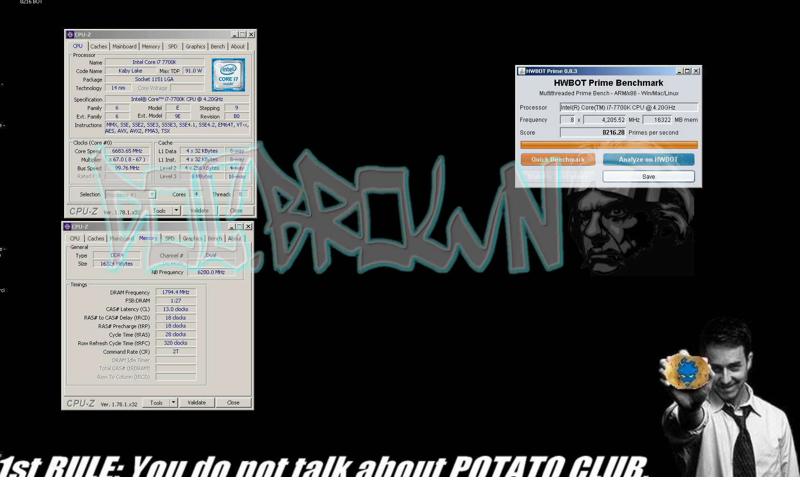
Task: Expand Tools dropdown arrow in bottom CPU-Z window
Action: 173,403
